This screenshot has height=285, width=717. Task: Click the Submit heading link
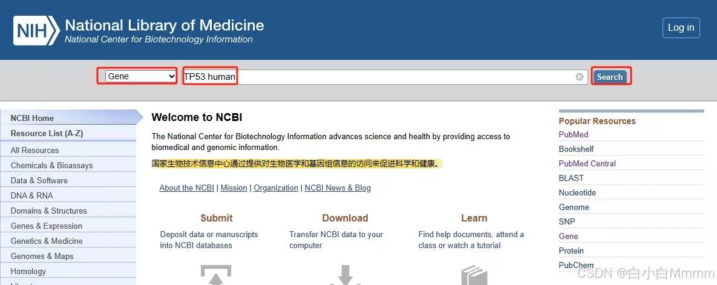pos(216,218)
